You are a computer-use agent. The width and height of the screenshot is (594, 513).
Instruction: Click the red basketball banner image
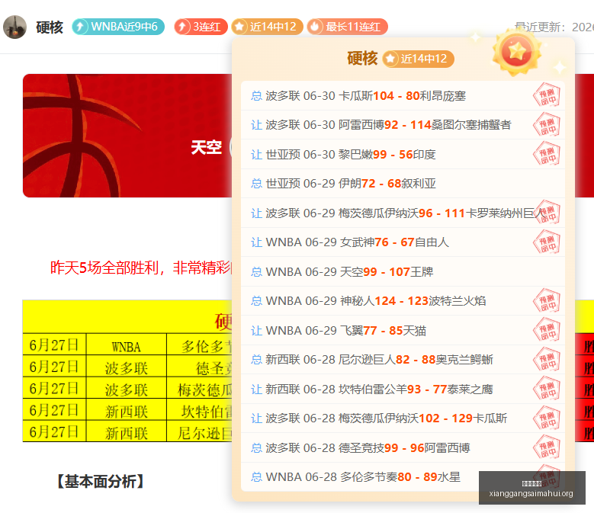point(127,136)
